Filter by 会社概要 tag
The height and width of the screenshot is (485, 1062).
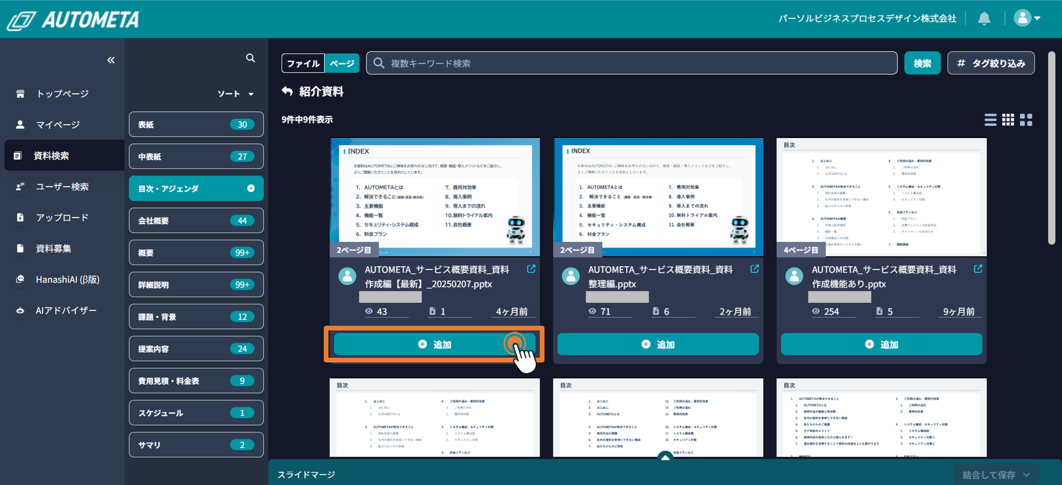(196, 221)
